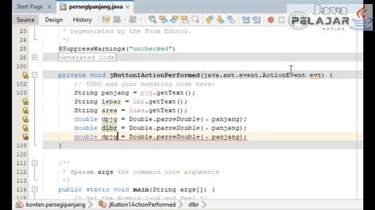Toggle a bookmark on the current line

[x=231, y=19]
